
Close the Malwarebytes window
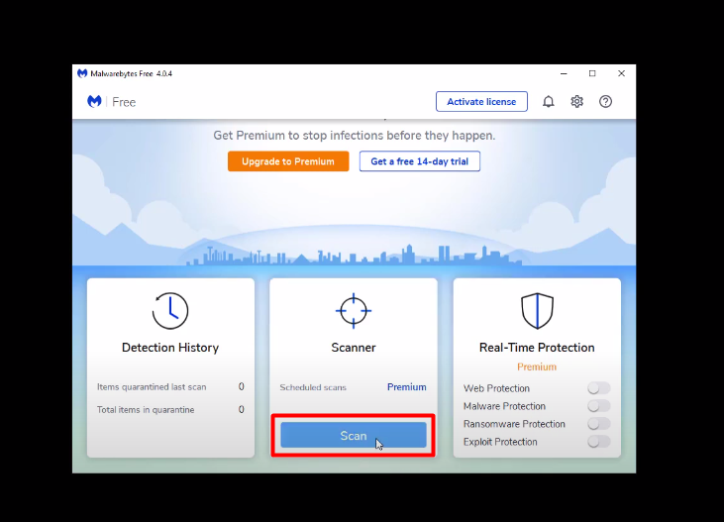pos(622,73)
